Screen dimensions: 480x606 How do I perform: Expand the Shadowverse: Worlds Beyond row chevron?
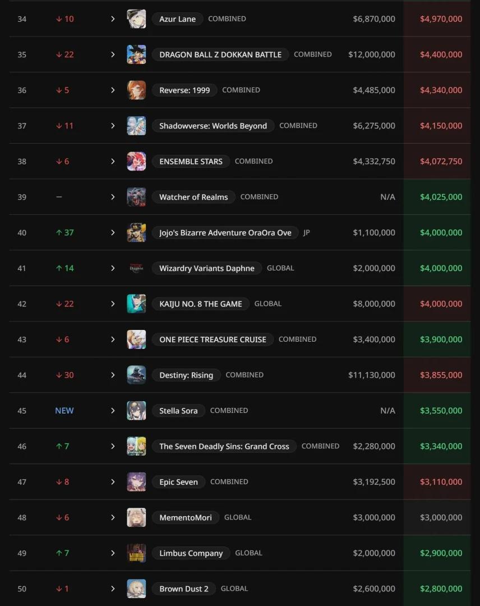coord(113,126)
